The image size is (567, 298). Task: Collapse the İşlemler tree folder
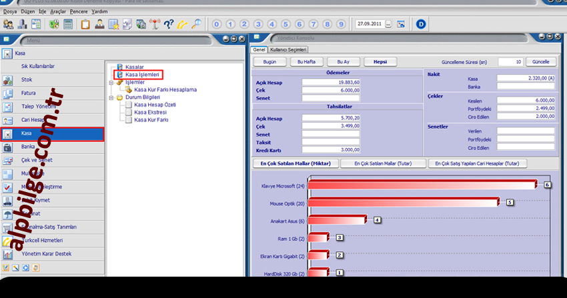tap(111, 83)
